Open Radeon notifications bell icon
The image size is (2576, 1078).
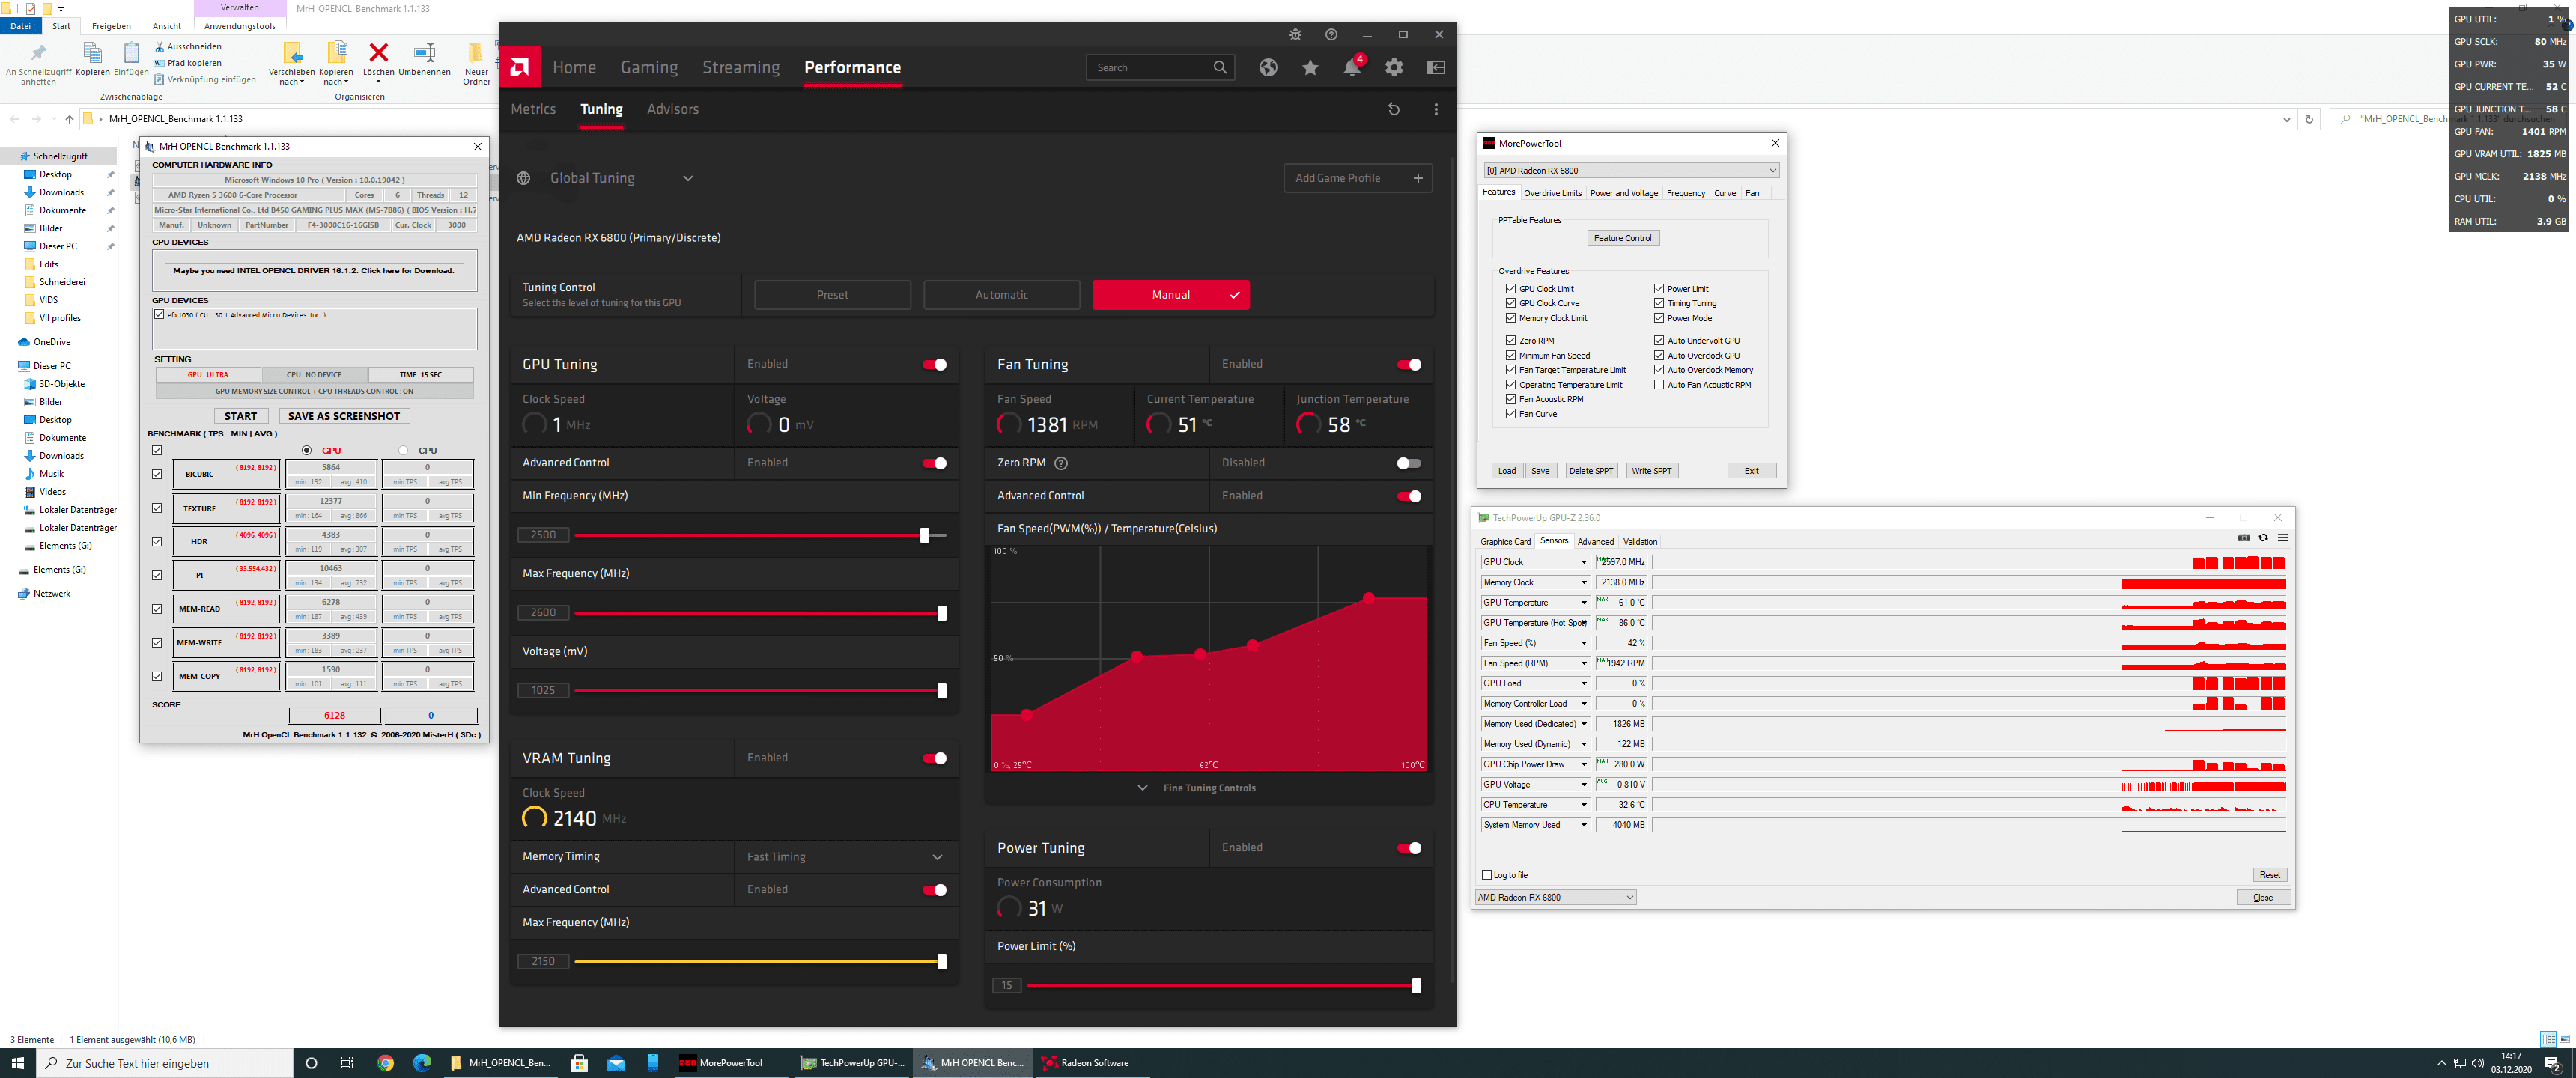pyautogui.click(x=1351, y=68)
